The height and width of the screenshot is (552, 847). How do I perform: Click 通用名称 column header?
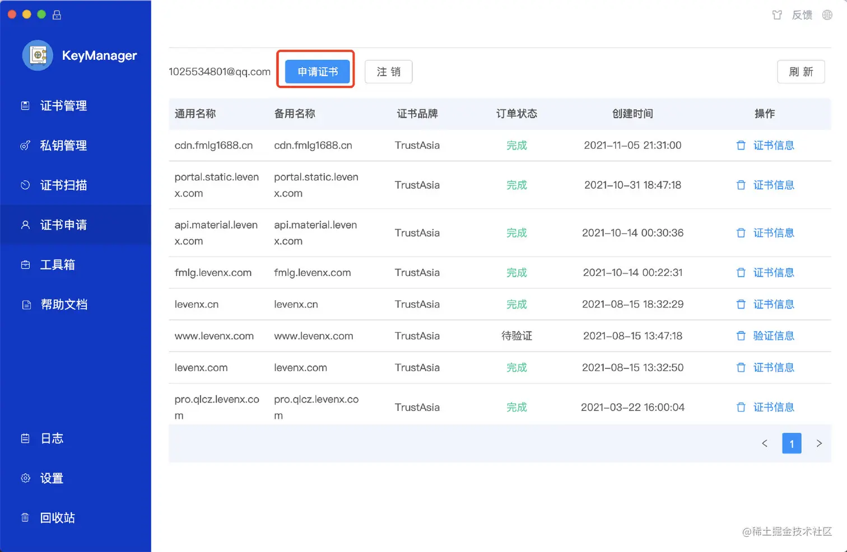coord(195,114)
